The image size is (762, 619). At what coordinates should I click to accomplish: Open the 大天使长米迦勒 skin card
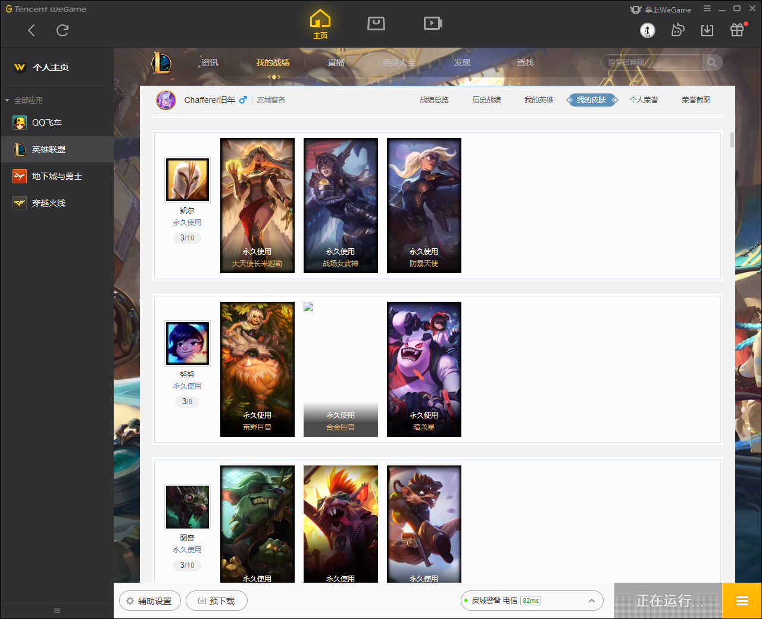click(257, 205)
